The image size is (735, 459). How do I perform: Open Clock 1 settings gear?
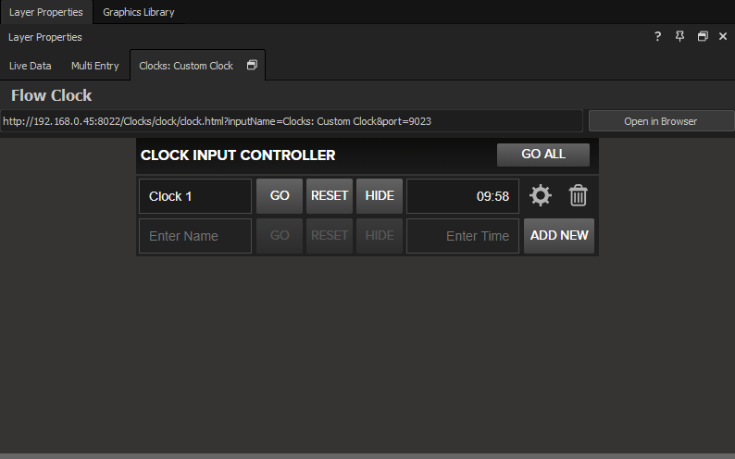coord(541,195)
